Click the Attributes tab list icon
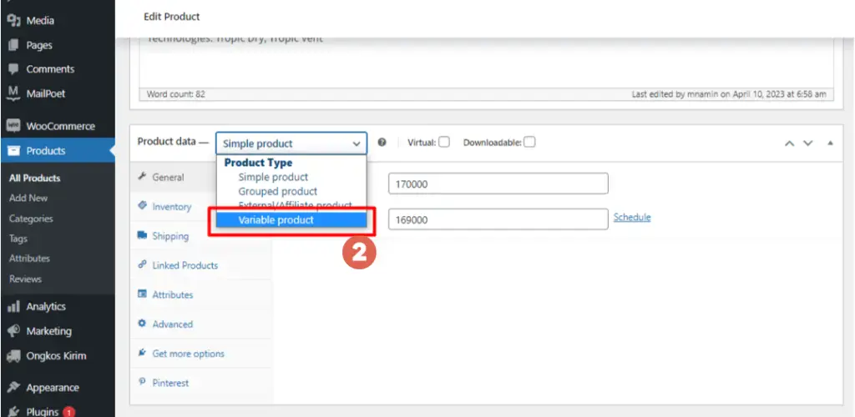 142,294
